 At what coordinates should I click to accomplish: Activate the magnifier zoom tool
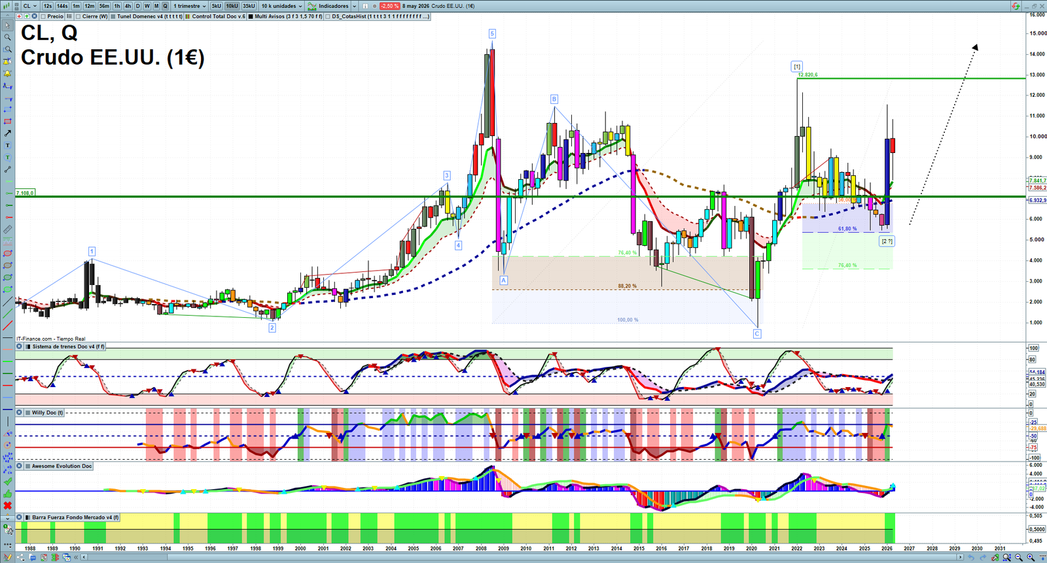click(7, 37)
